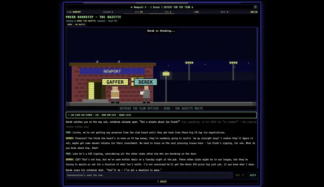Click the WEEK: 4 status entry
The width and height of the screenshot is (324, 187).
tap(225, 12)
